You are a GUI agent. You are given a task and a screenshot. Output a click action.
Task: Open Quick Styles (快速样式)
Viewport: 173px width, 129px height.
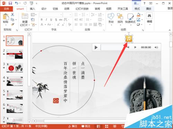click(x=130, y=19)
